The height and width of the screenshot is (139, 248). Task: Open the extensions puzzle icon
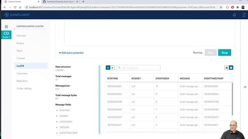click(238, 7)
